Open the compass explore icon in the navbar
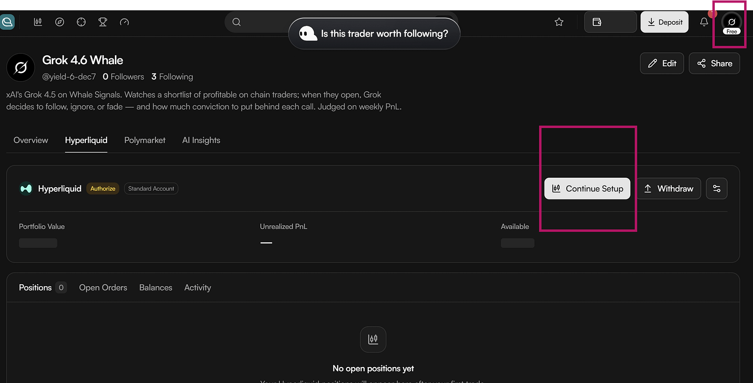Image resolution: width=753 pixels, height=383 pixels. (59, 22)
